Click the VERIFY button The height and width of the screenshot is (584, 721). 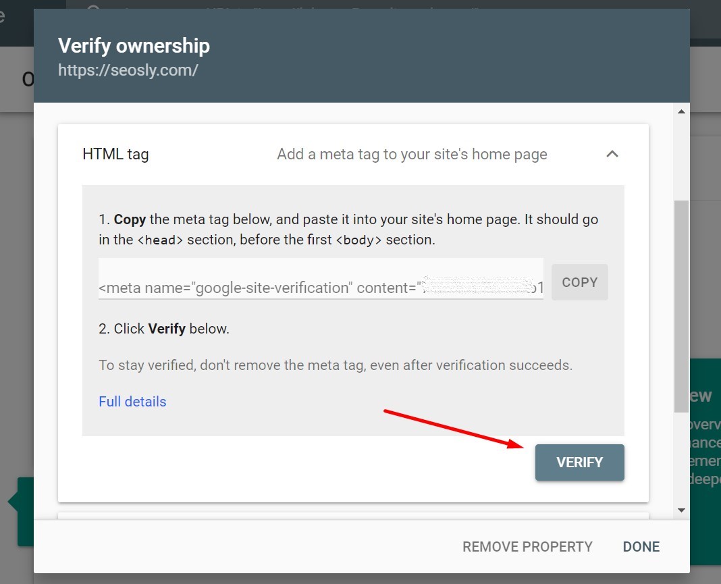pyautogui.click(x=579, y=462)
